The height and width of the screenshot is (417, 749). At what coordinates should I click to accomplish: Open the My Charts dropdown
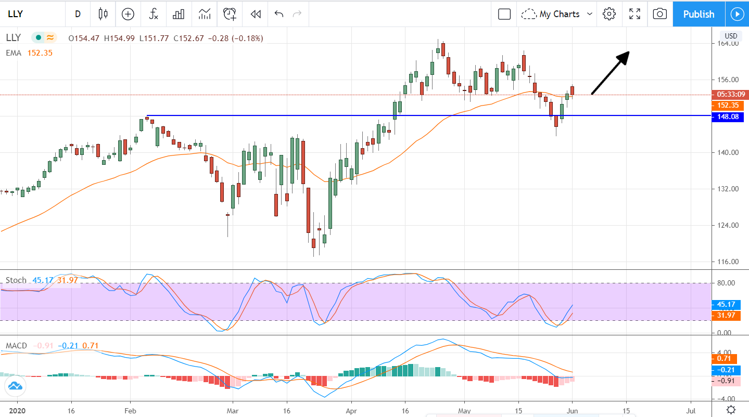point(556,14)
